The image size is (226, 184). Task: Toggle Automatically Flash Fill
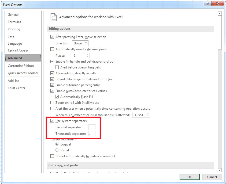click(x=57, y=97)
